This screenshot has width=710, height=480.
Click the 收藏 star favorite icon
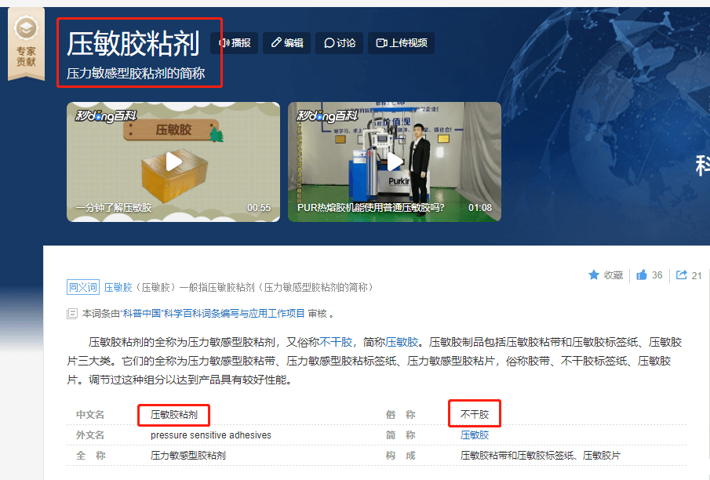pos(594,275)
